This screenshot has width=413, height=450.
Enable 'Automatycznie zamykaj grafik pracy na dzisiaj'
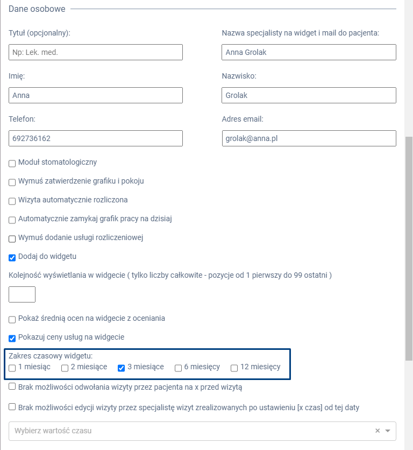(12, 220)
